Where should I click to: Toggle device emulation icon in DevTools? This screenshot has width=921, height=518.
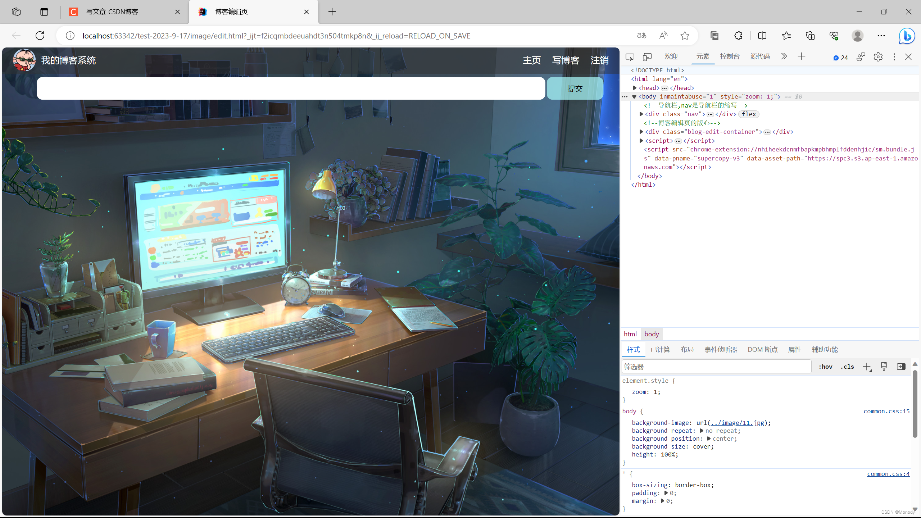647,57
